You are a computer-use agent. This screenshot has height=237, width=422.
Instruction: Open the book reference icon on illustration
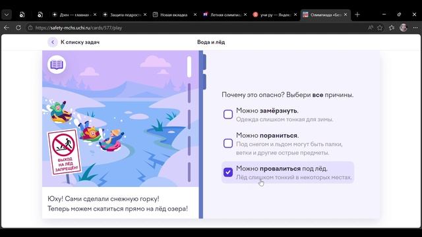coord(57,65)
